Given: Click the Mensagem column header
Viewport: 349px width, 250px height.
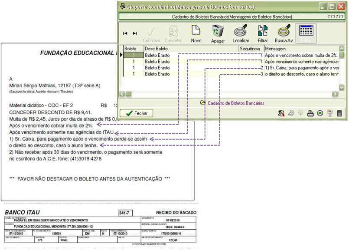Looking at the screenshot, I should 300,49.
